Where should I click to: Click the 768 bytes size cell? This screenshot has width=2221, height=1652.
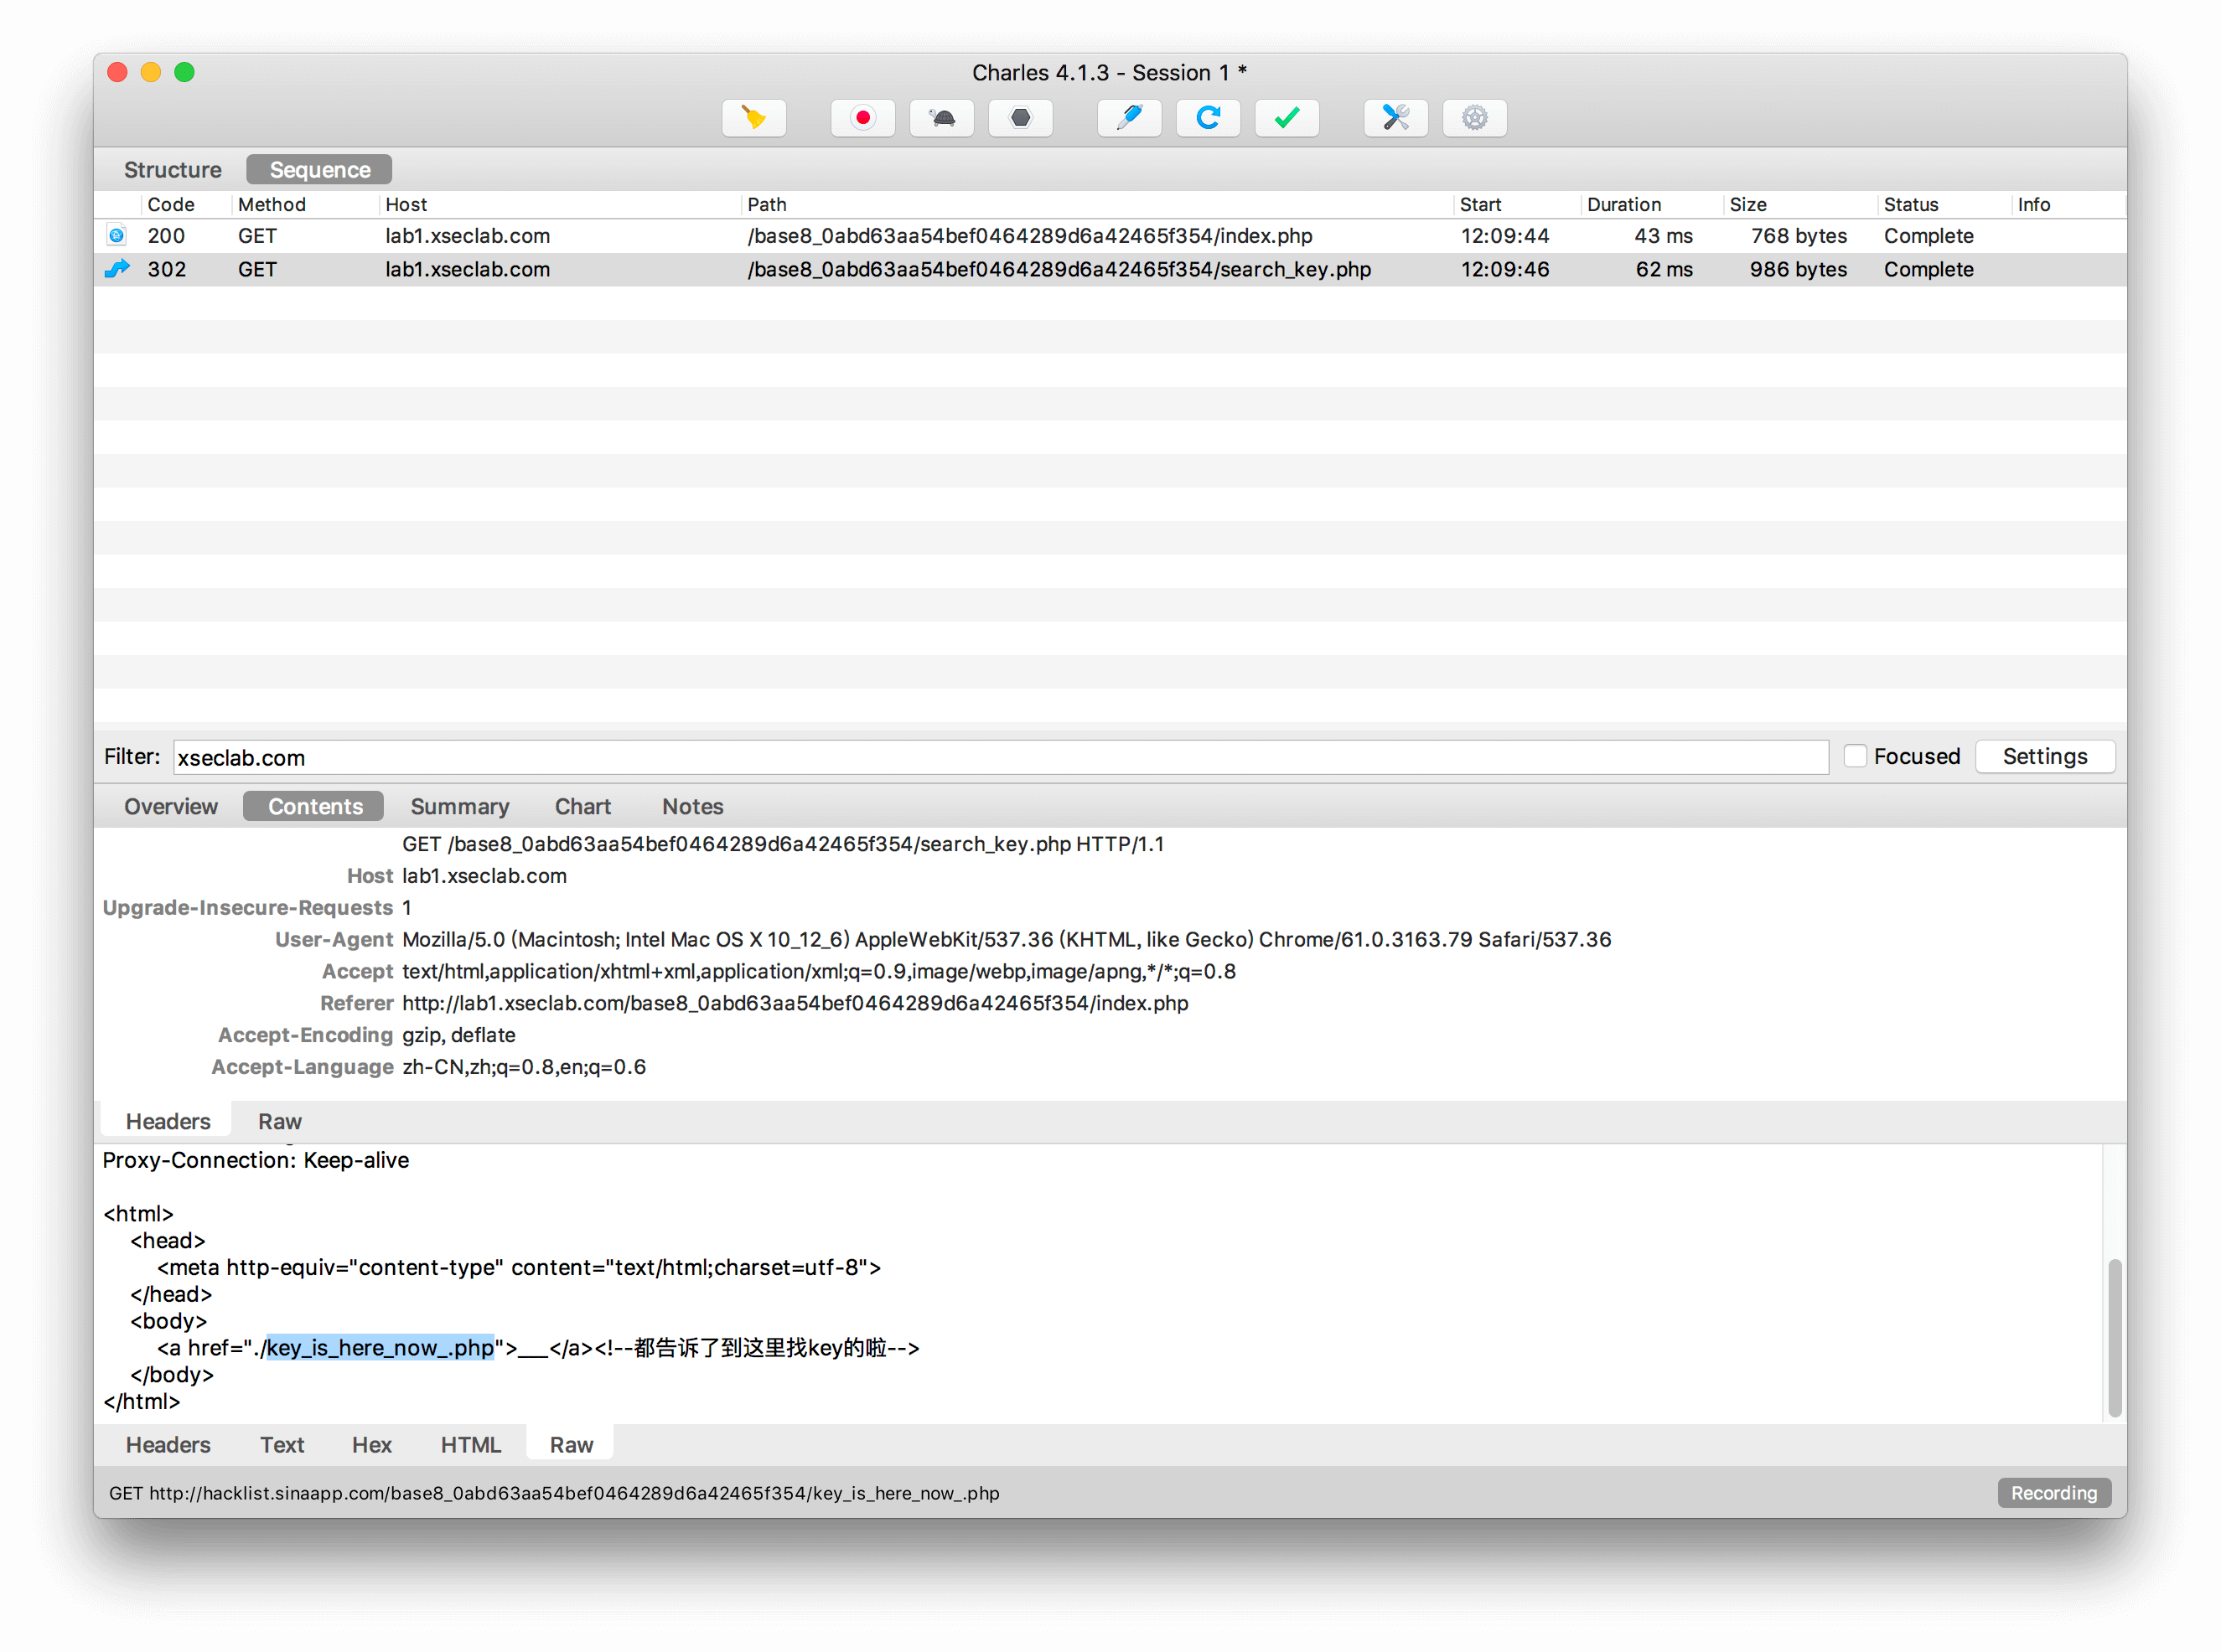tap(1799, 236)
